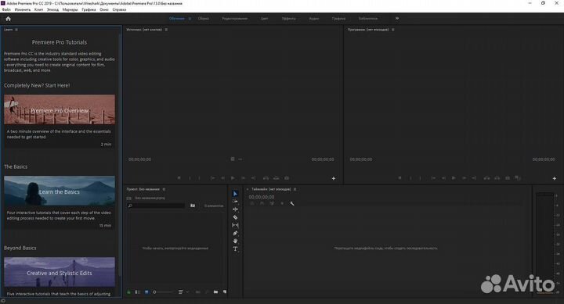Click the Project panel search field
The width and height of the screenshot is (564, 304).
point(156,206)
